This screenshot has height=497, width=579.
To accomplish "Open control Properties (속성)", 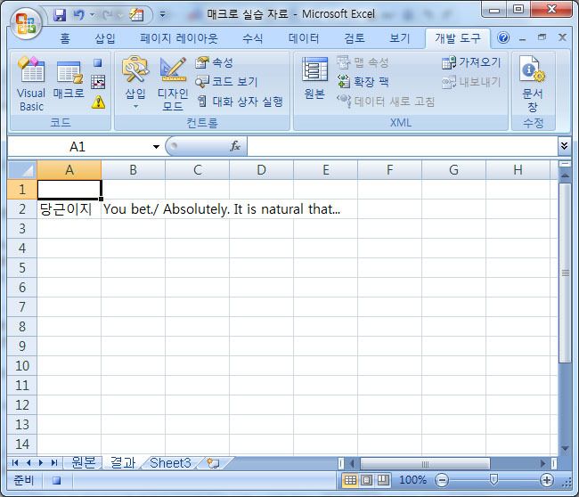I will 214,62.
